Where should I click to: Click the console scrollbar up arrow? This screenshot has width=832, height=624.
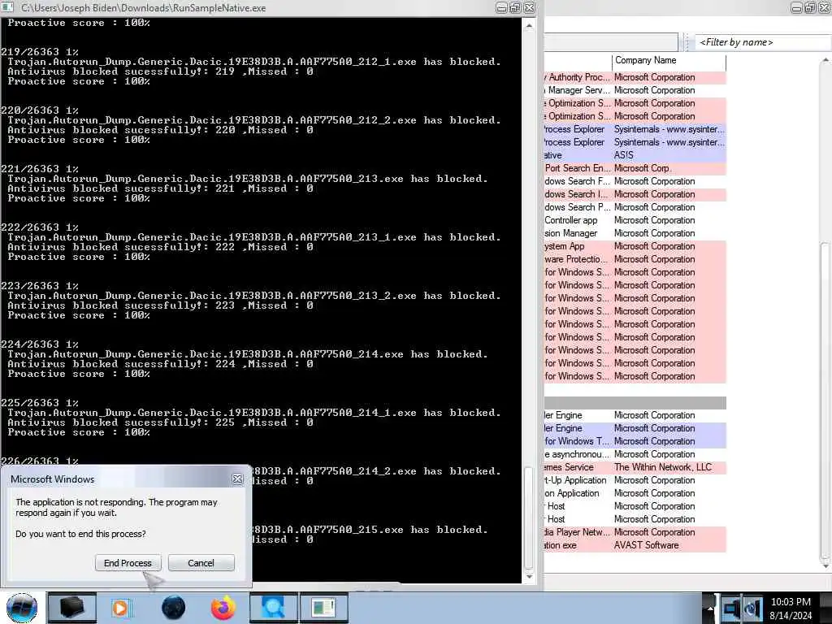coord(529,25)
